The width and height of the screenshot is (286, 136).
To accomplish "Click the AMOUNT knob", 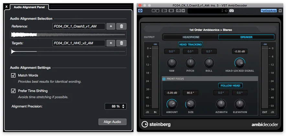I will [172, 104].
